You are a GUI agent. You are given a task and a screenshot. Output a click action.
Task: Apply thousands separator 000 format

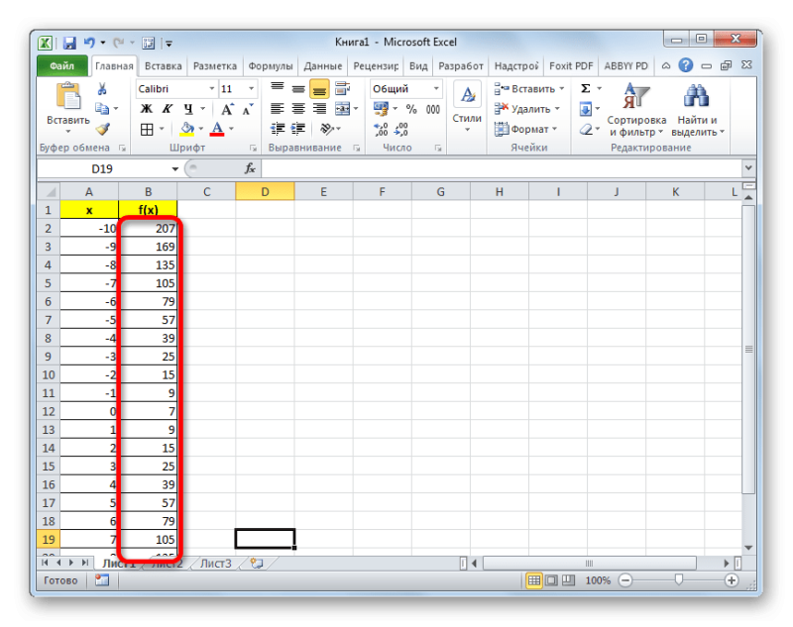click(x=433, y=109)
